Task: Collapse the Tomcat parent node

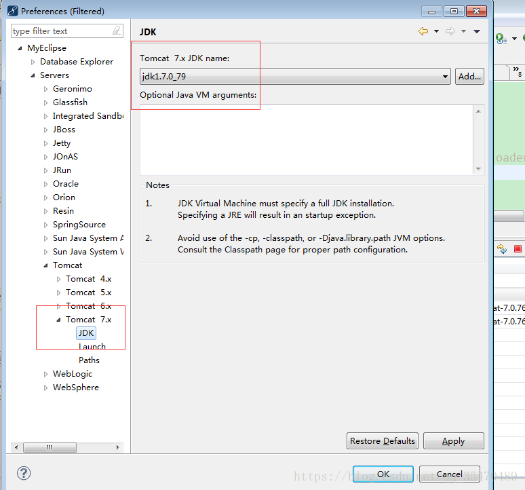Action: point(46,265)
